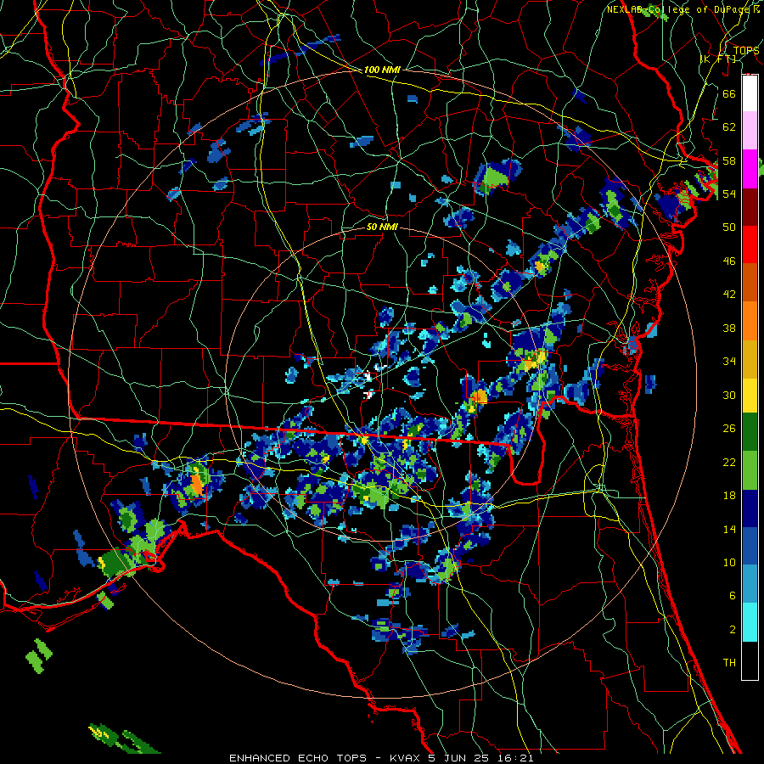Click the legend value "66"
The width and height of the screenshot is (764, 764).
pyautogui.click(x=729, y=93)
